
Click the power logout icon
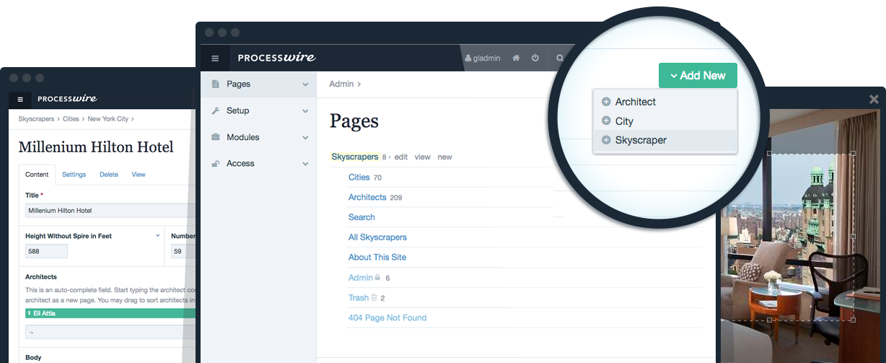[x=535, y=58]
